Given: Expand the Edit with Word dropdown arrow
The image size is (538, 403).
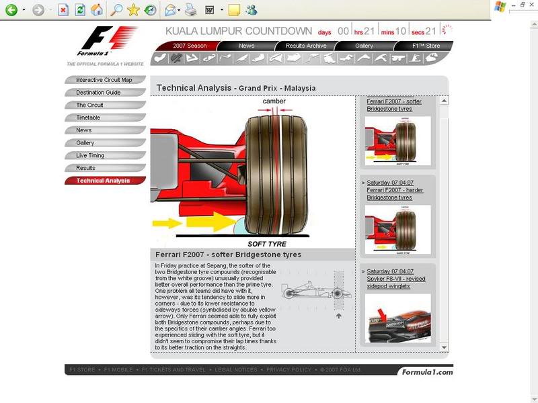Looking at the screenshot, I should (x=221, y=11).
